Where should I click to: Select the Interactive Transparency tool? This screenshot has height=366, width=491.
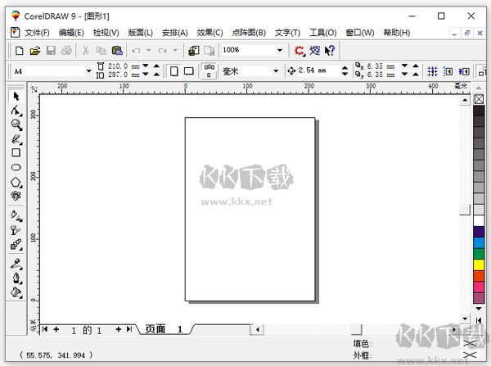coord(16,230)
